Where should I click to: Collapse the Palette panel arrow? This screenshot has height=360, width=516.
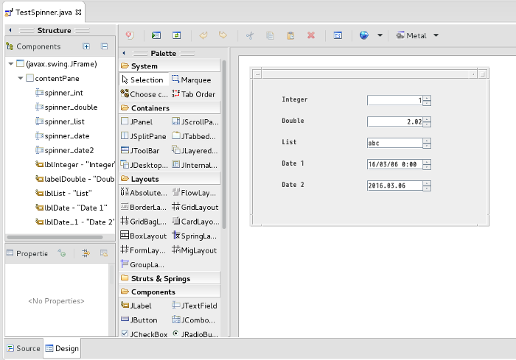tap(124, 53)
